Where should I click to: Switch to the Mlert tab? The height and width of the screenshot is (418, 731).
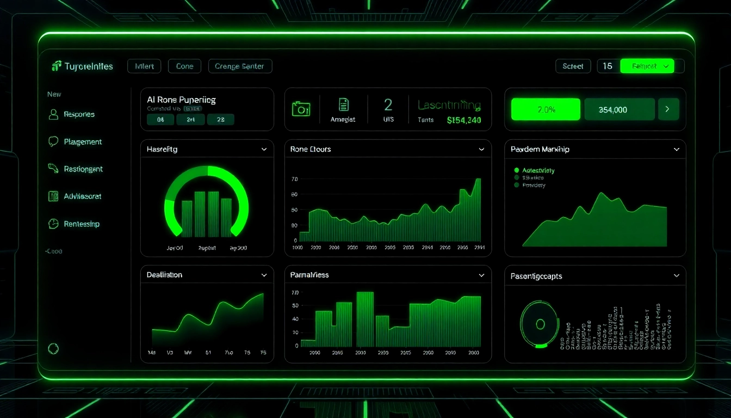click(144, 66)
